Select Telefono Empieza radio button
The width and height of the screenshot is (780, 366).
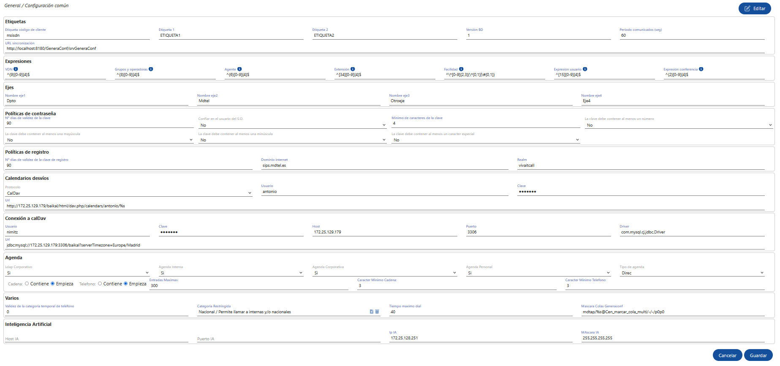126,284
